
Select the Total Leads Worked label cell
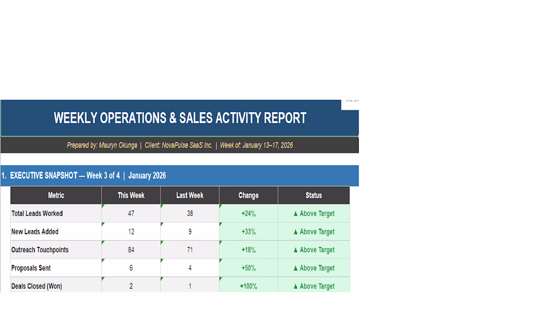(x=56, y=214)
